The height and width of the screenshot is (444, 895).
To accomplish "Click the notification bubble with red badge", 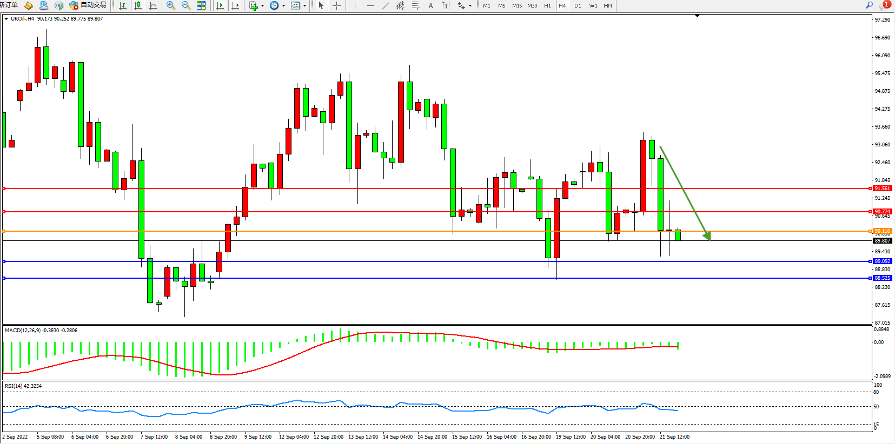I will (x=885, y=5).
